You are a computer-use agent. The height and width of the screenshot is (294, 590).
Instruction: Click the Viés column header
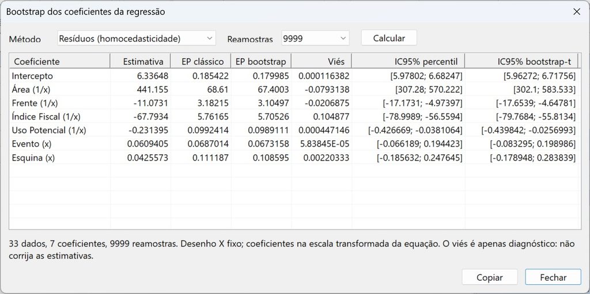322,62
